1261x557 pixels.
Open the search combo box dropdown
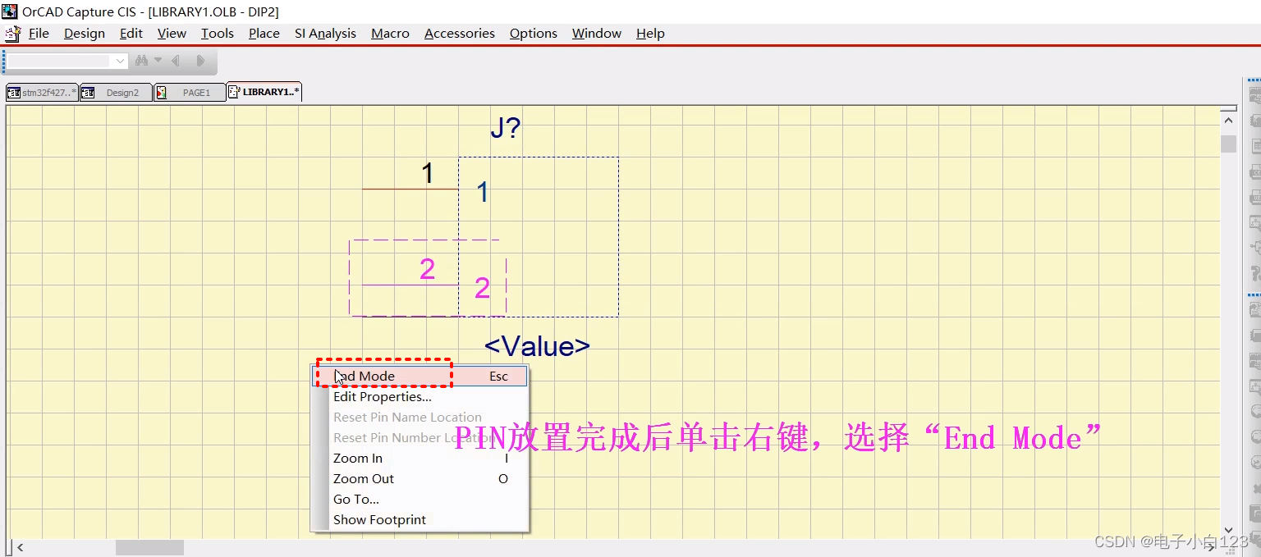120,60
